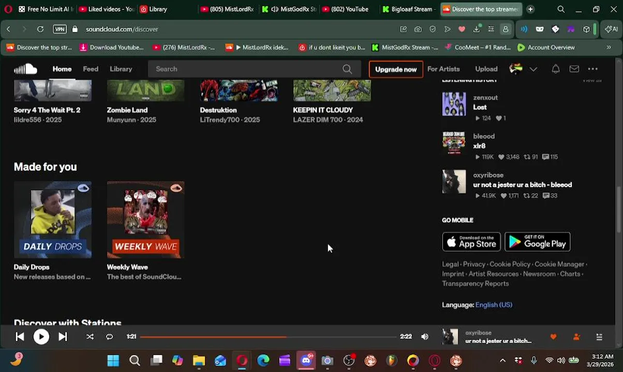Image resolution: width=623 pixels, height=372 pixels.
Task: Click the volume speaker icon
Action: [x=425, y=337]
